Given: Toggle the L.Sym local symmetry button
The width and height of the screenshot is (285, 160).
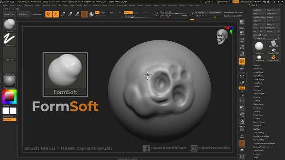Looking at the screenshot, I should (242, 76).
